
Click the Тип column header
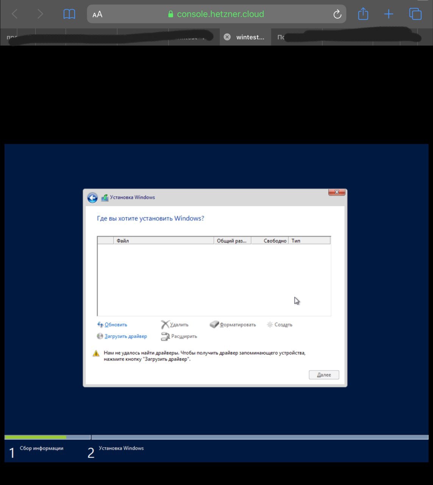pyautogui.click(x=310, y=241)
